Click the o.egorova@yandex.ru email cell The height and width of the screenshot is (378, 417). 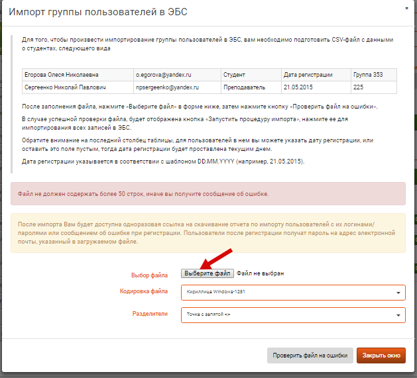pos(176,75)
